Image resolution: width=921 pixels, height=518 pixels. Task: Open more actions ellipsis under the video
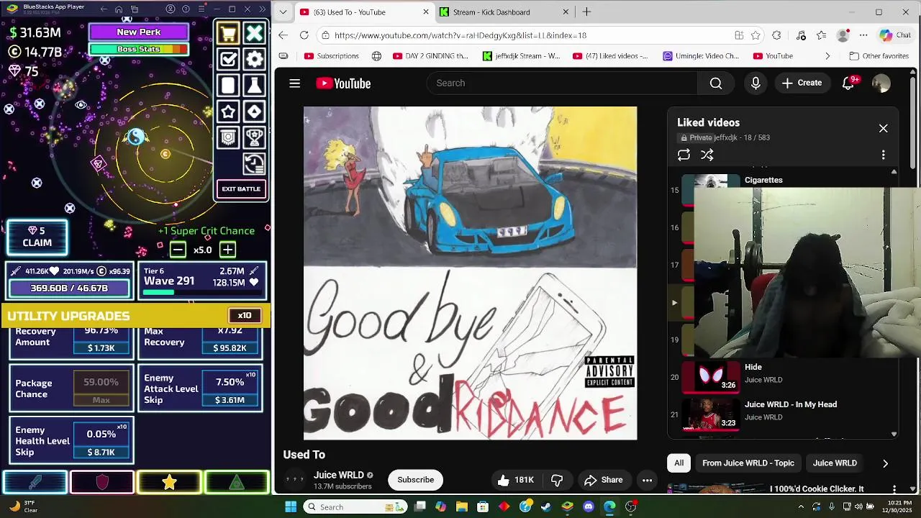coord(647,480)
